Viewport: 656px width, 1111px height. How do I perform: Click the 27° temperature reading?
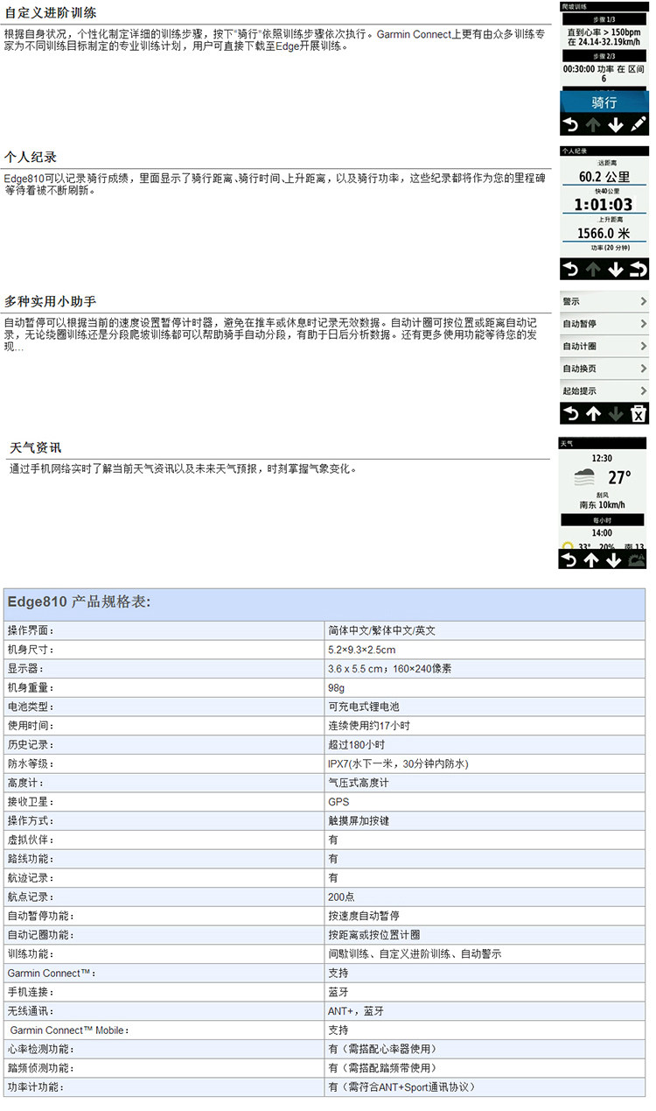tap(619, 478)
